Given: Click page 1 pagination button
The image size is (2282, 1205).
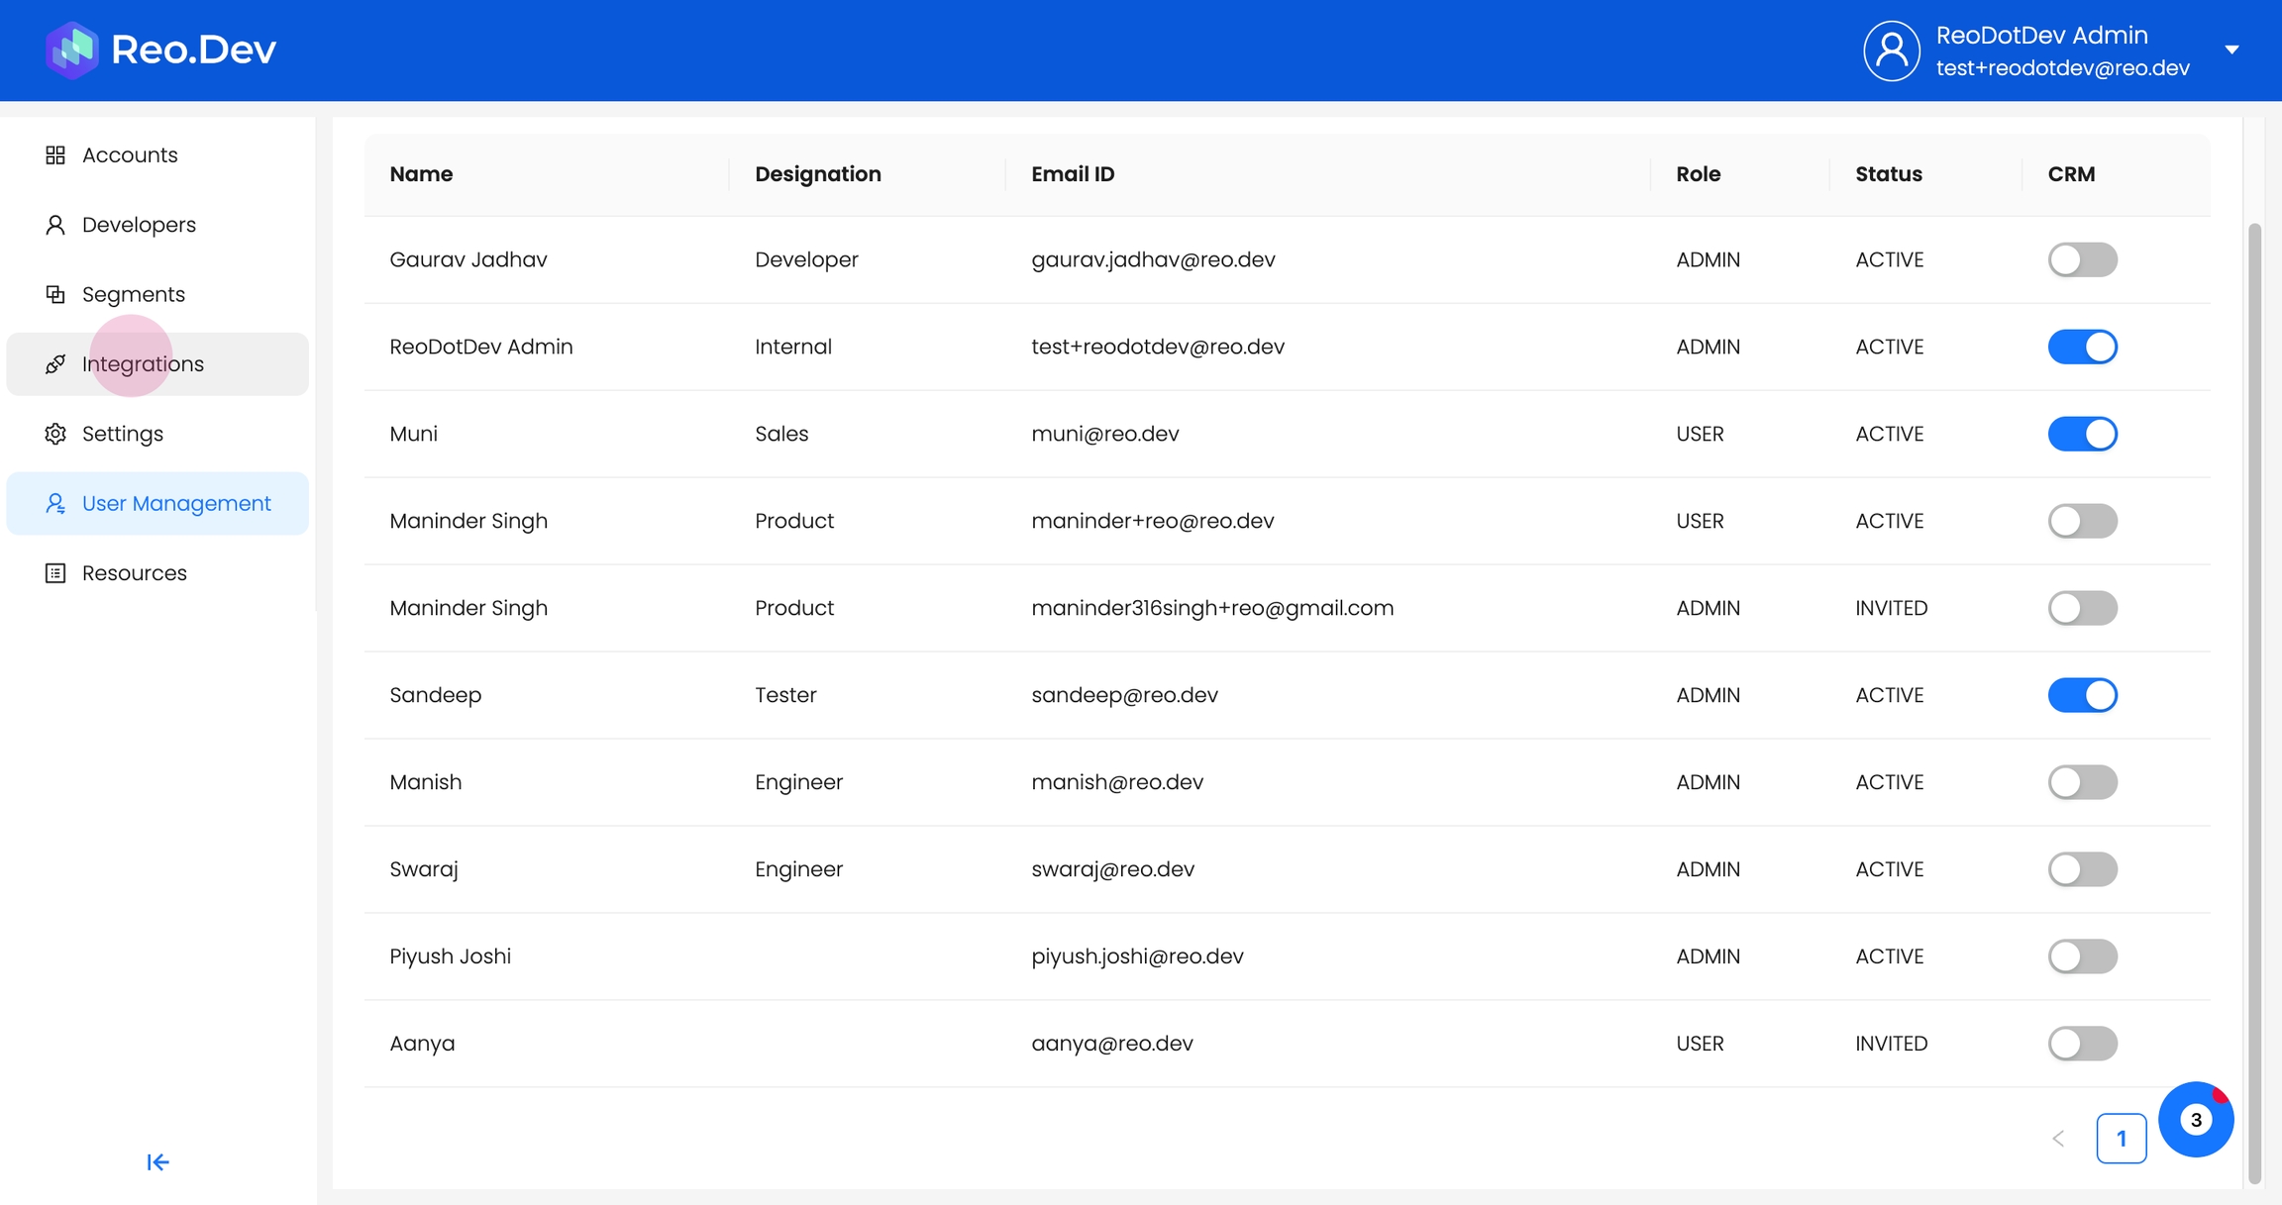Looking at the screenshot, I should pyautogui.click(x=2121, y=1139).
